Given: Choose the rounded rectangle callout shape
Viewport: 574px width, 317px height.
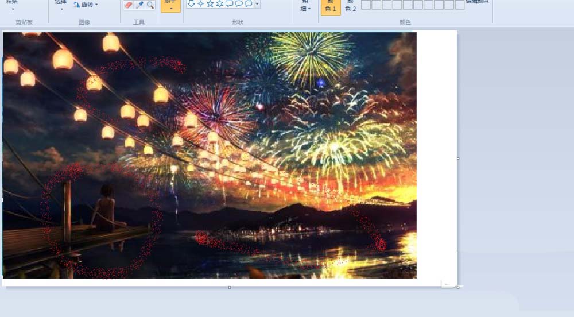Looking at the screenshot, I should (x=229, y=3).
